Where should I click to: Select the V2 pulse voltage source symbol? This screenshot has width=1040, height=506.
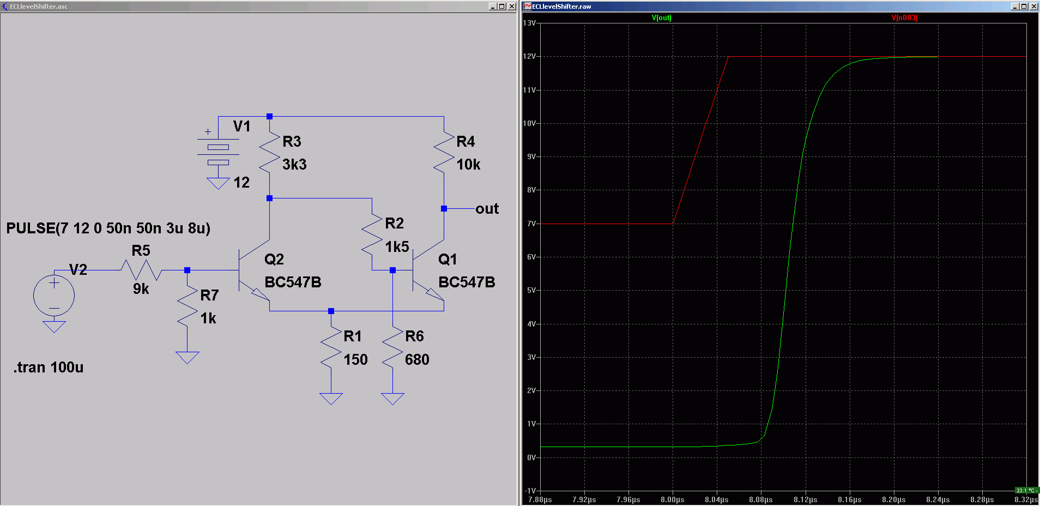point(54,296)
